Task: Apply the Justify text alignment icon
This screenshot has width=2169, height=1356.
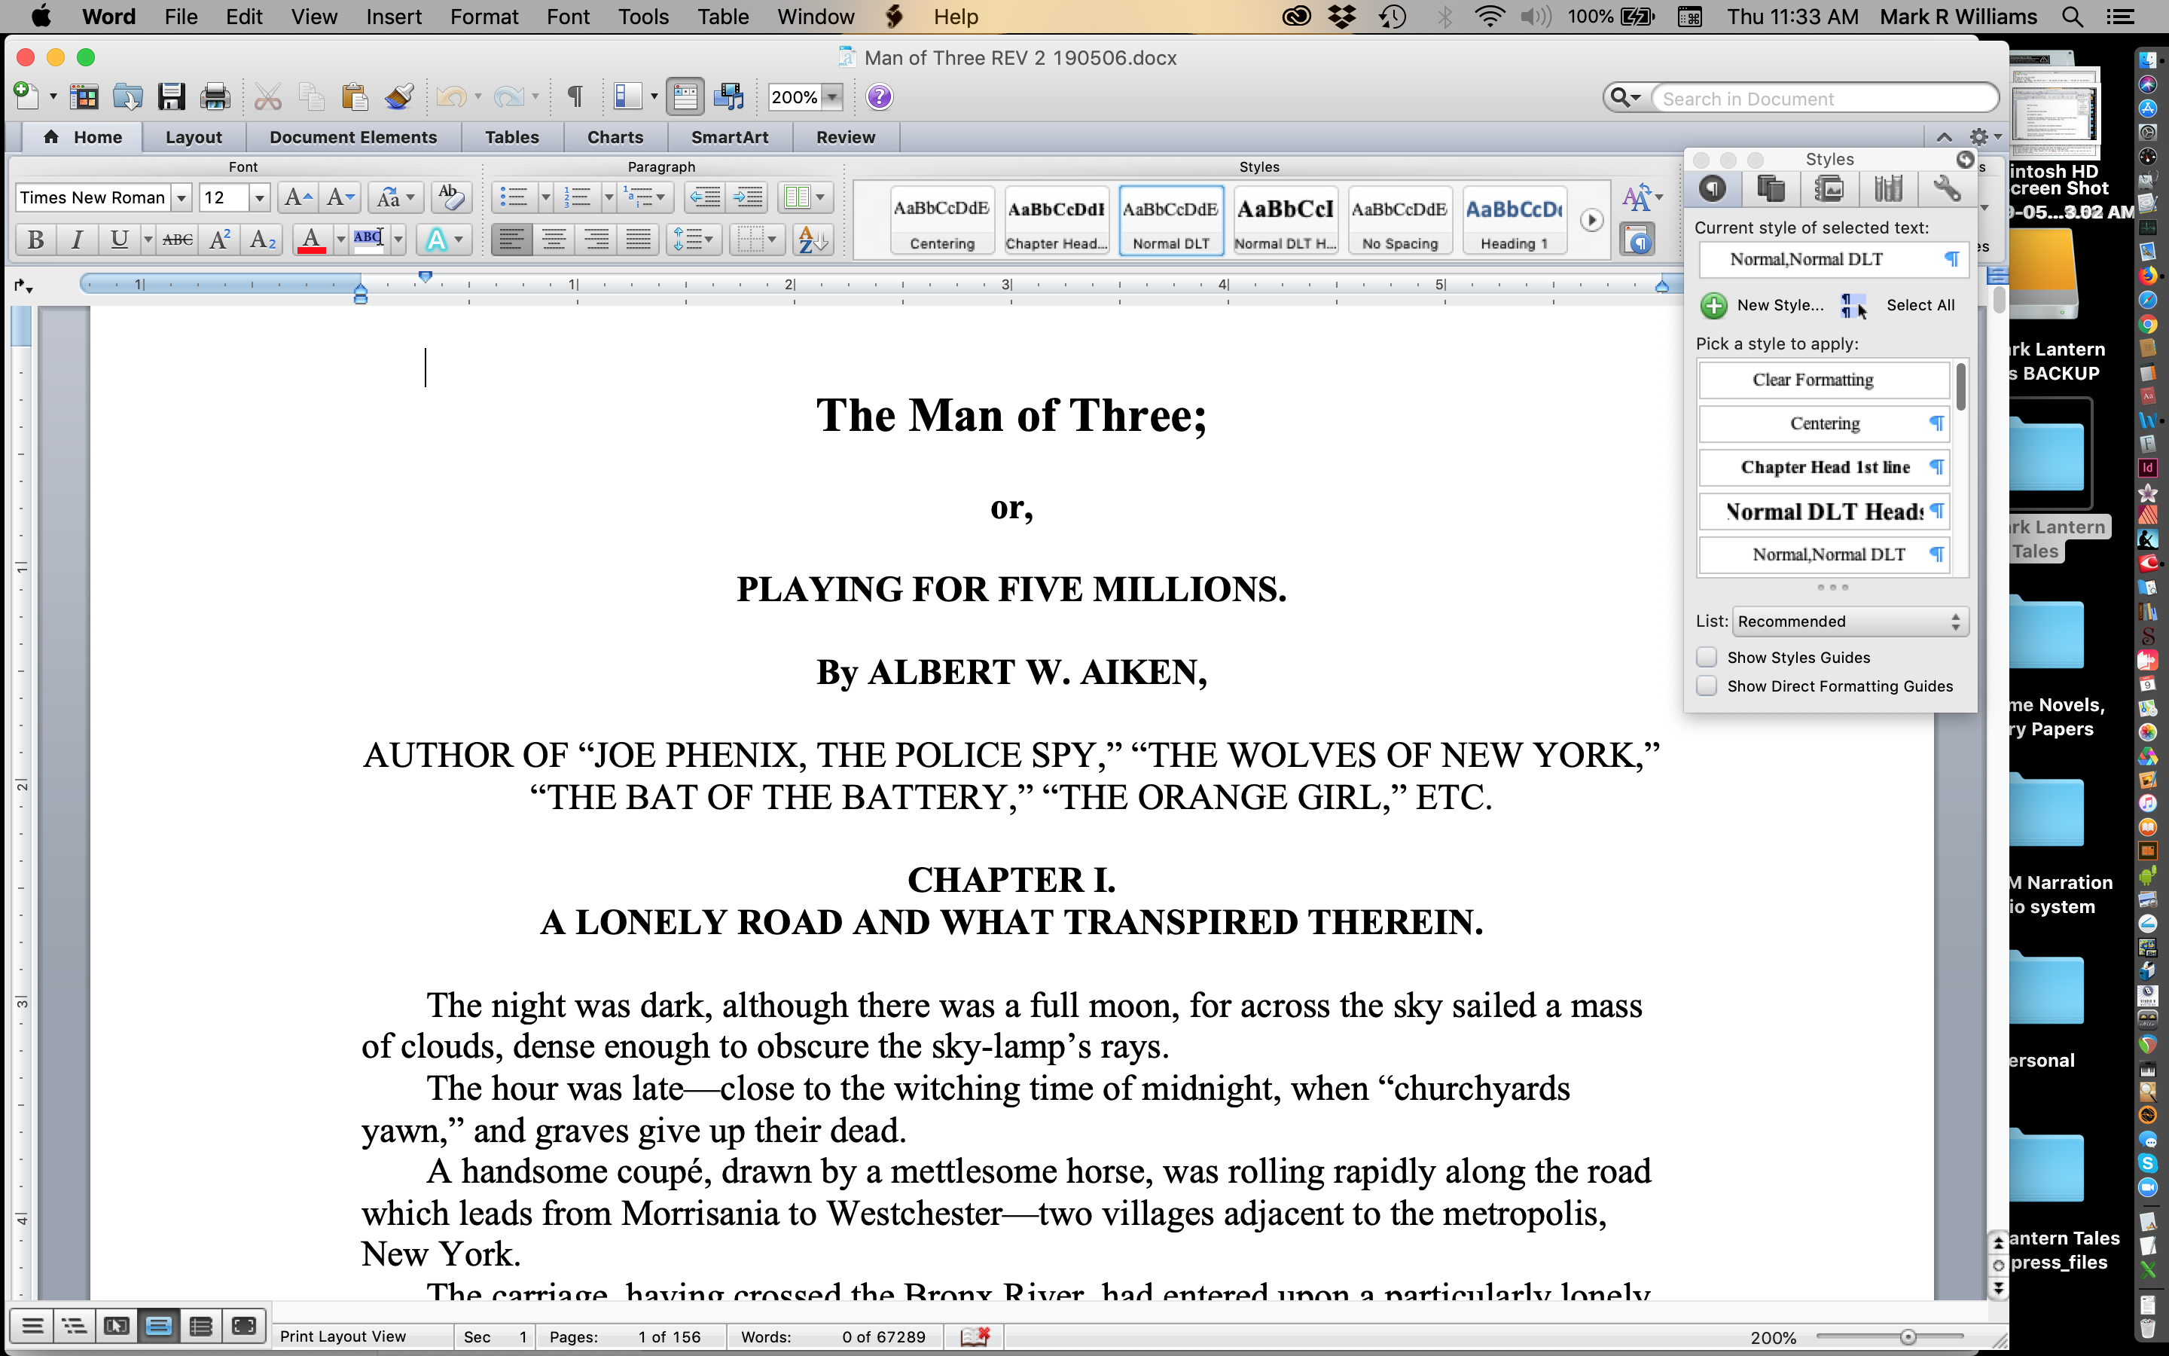Action: pos(638,240)
